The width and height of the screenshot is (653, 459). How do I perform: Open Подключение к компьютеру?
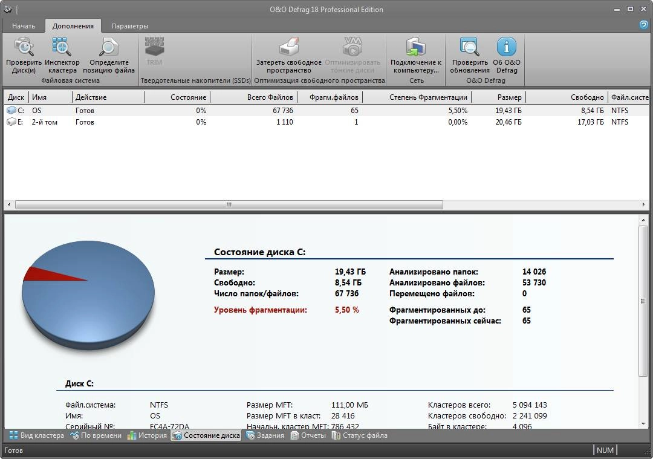tap(415, 56)
